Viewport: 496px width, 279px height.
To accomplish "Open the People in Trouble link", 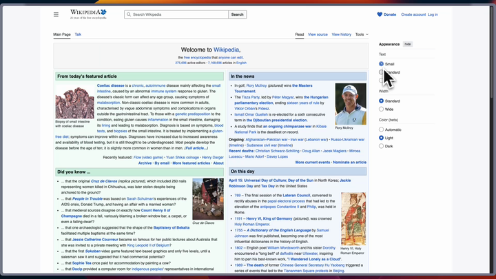I will tap(87, 198).
